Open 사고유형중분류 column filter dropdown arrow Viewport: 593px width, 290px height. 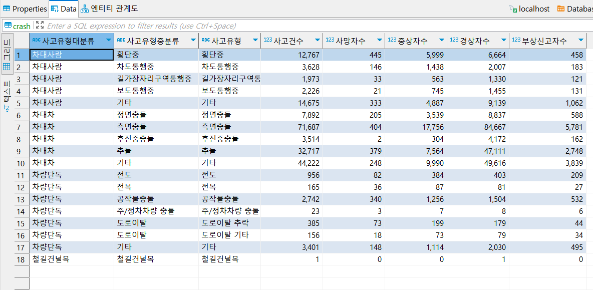pyautogui.click(x=193, y=41)
